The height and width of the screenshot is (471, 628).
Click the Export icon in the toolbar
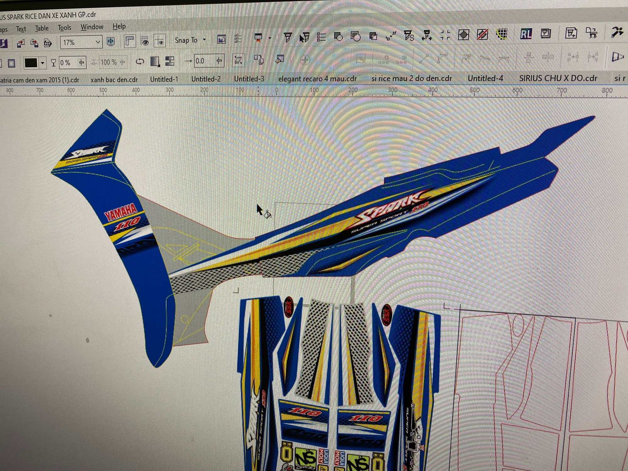tap(34, 43)
